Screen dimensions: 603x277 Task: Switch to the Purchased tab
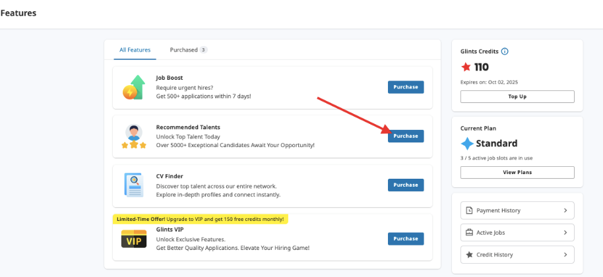coord(189,50)
